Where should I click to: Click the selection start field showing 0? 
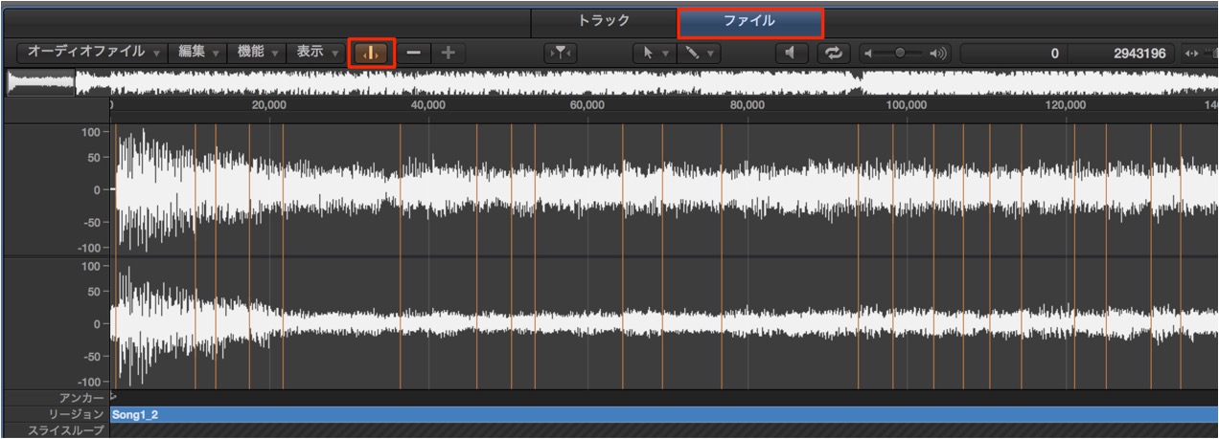pos(1014,54)
